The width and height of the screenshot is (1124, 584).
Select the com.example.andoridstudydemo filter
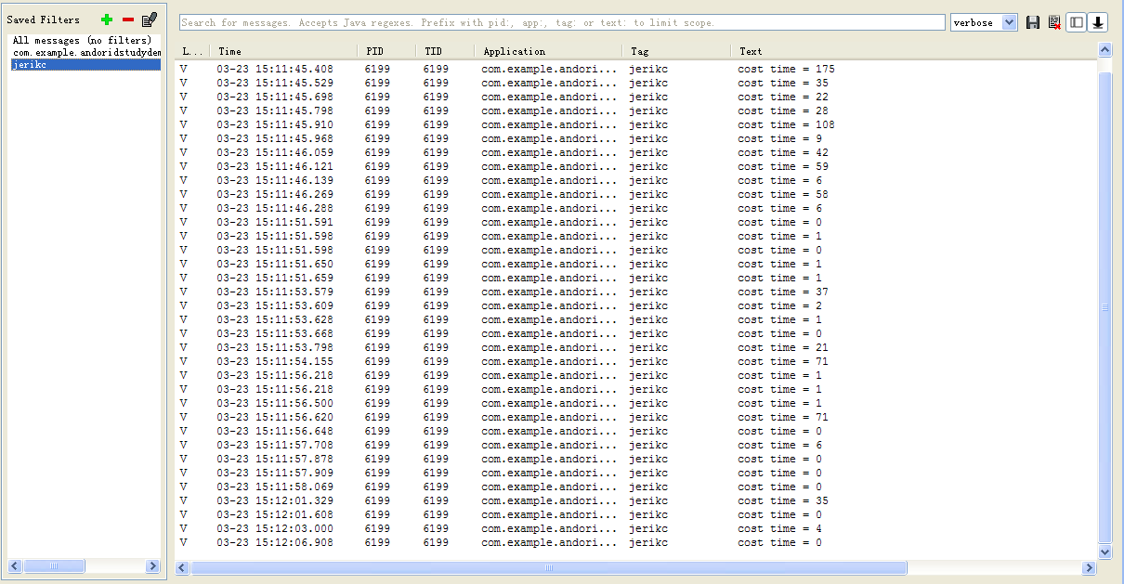tap(85, 53)
